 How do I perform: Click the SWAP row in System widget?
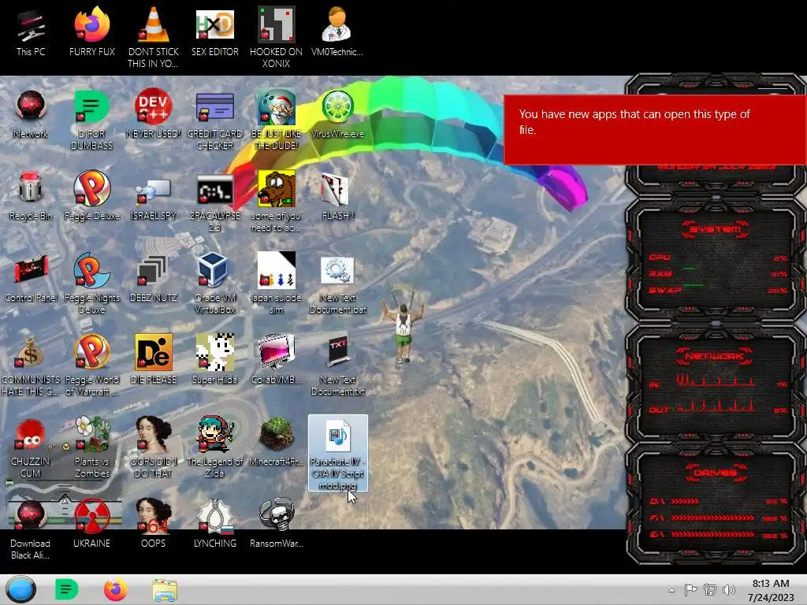(x=718, y=290)
